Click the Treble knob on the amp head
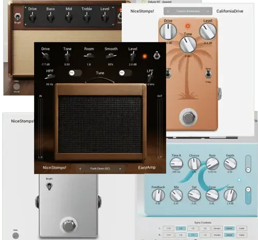This screenshot has height=240, width=258. 87,18
